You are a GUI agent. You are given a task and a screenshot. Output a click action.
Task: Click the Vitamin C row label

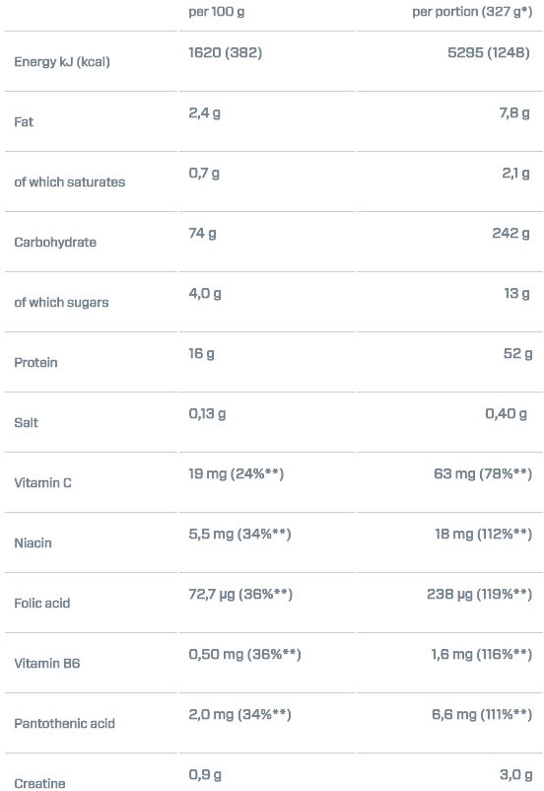[x=42, y=482]
